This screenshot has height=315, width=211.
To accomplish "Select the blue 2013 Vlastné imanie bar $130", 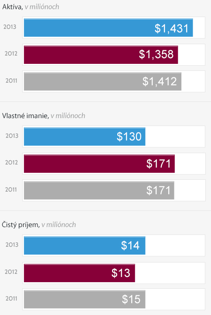I will click(85, 136).
